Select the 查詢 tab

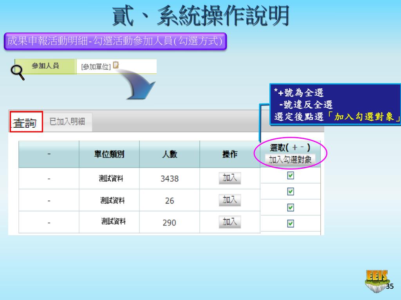pos(26,122)
